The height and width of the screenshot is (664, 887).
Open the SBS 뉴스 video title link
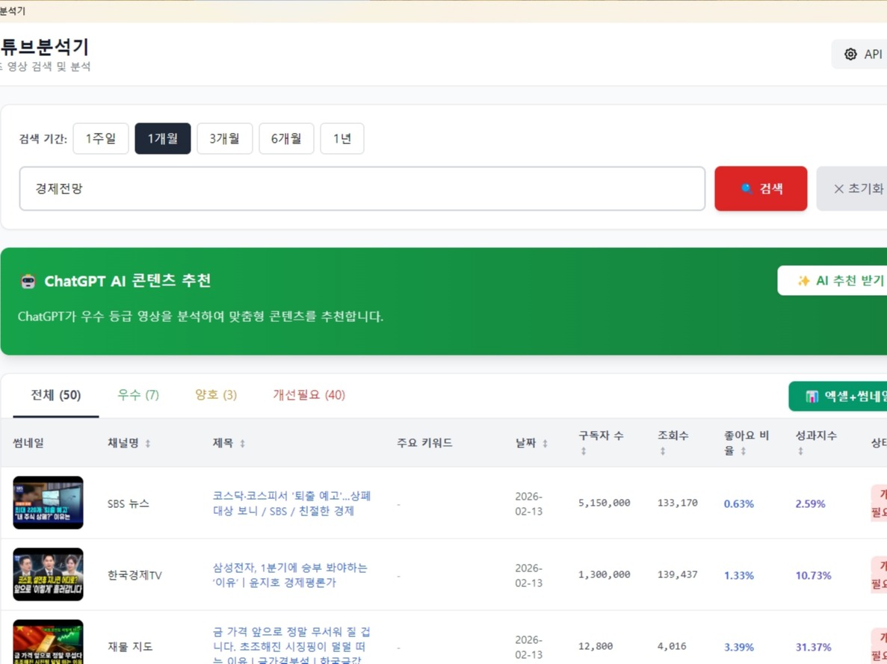tap(291, 503)
